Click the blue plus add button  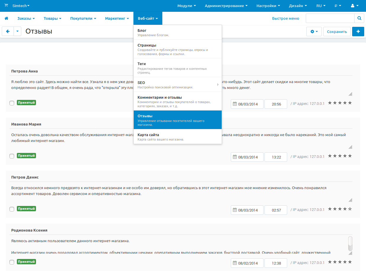pyautogui.click(x=358, y=32)
